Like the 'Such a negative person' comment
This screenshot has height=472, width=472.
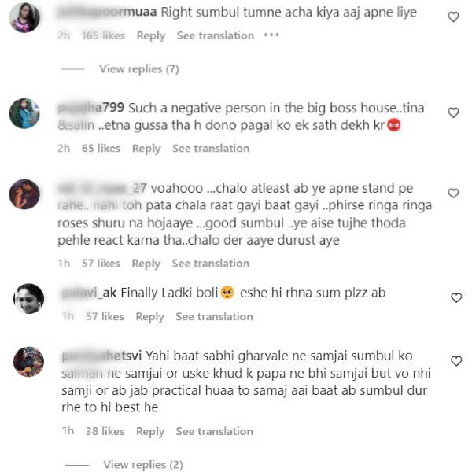[453, 112]
